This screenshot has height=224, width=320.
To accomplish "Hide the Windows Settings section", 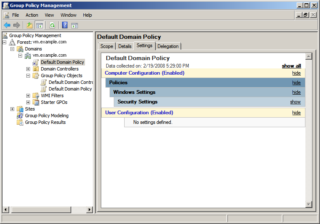I will point(296,92).
